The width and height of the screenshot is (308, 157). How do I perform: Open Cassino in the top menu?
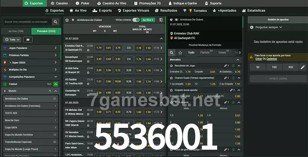pyautogui.click(x=59, y=3)
